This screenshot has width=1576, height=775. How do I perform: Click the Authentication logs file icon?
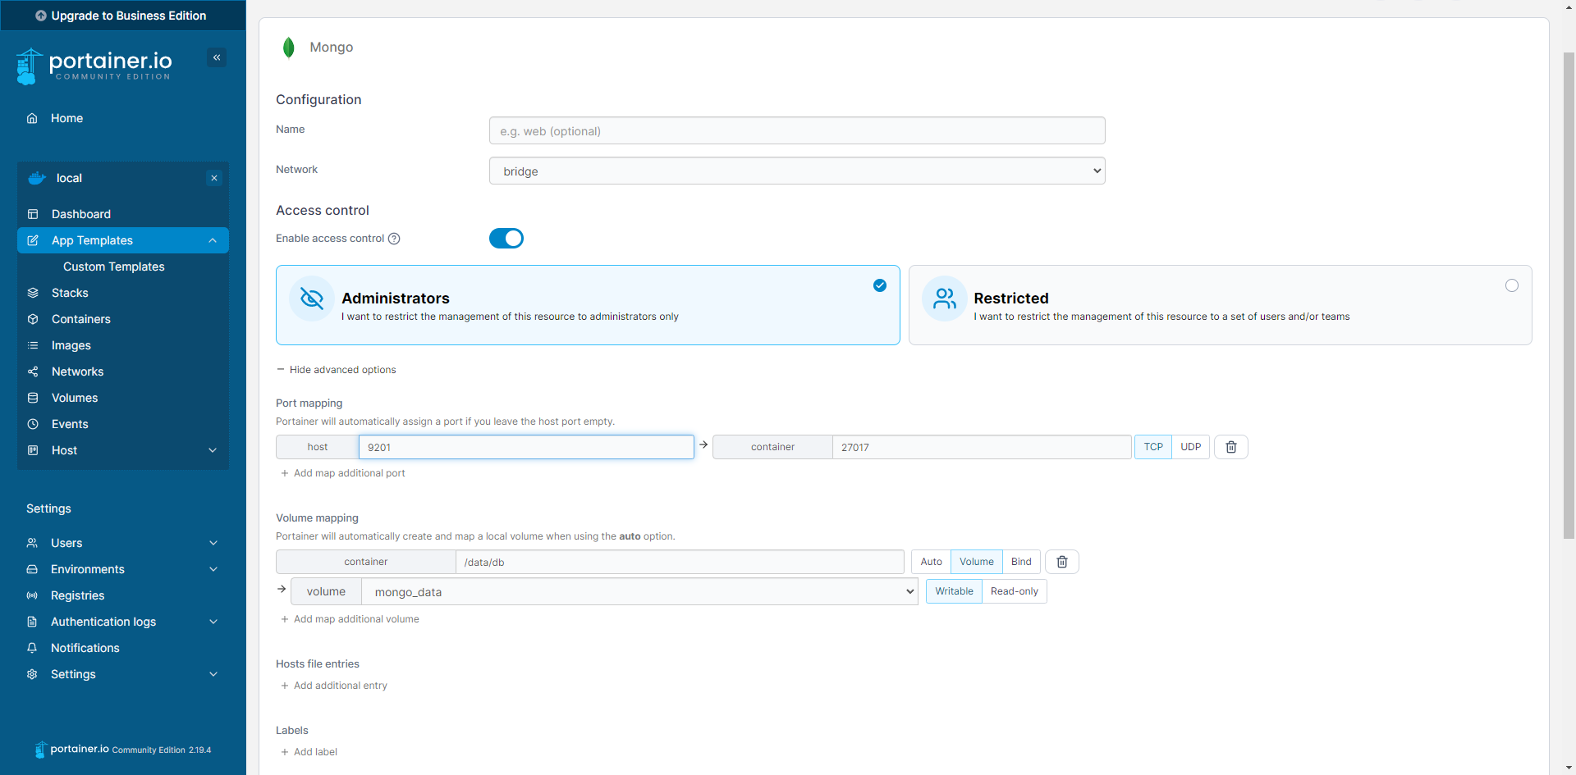pos(32,622)
